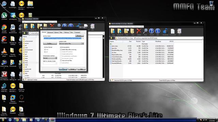The image size is (218, 122).
Task: Expand ModLoaderMp address bar dropdown arrow
Action: click(x=202, y=38)
